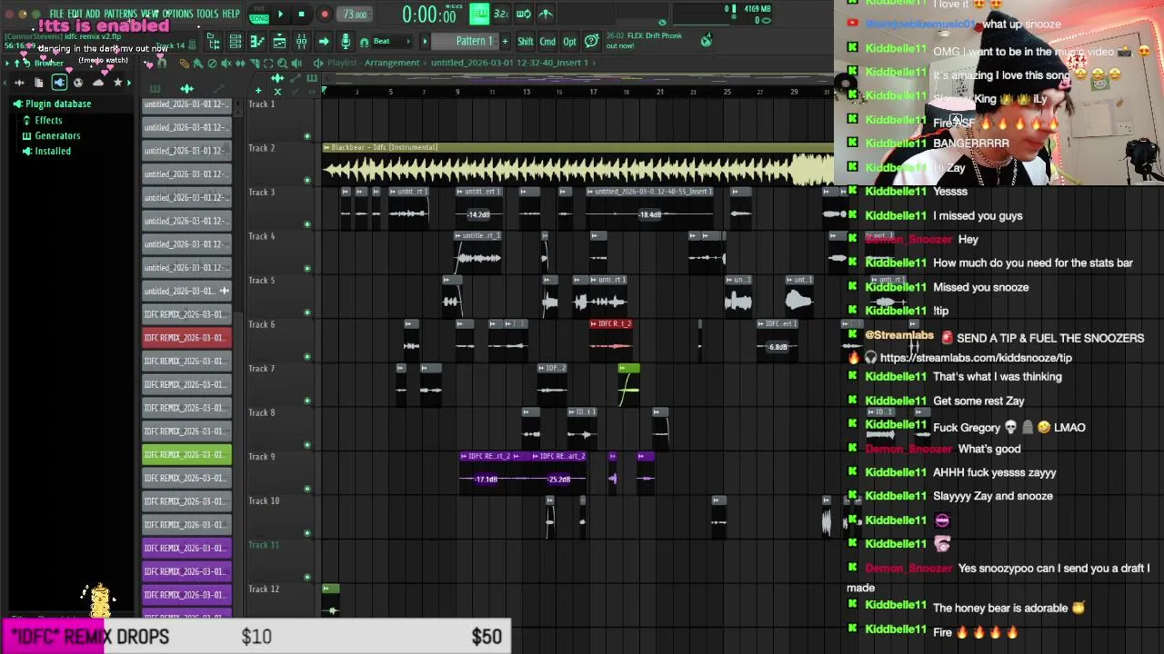
Task: Open the browser Cloud tab icon
Action: click(x=98, y=83)
